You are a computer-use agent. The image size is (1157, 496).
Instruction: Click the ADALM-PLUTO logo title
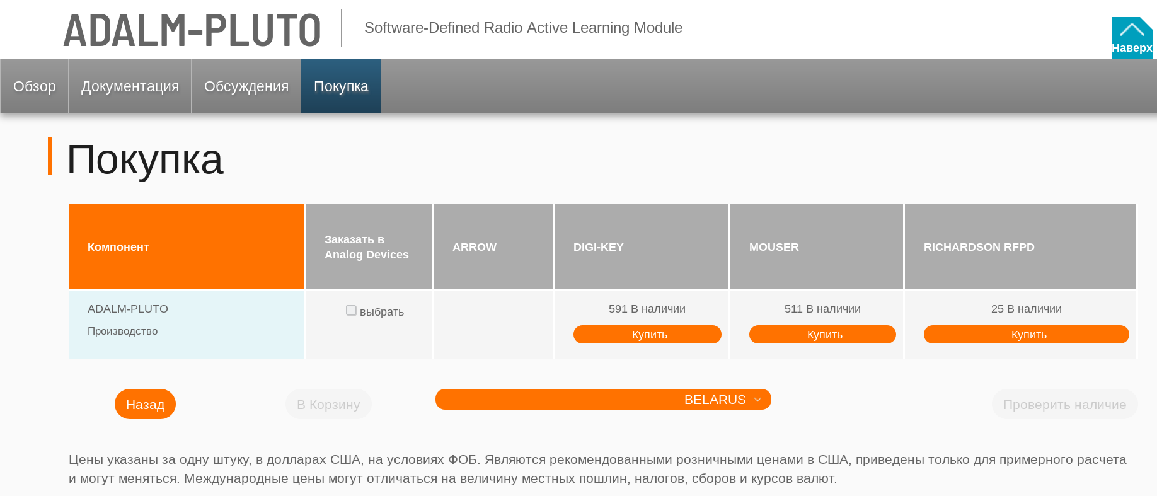[x=192, y=30]
